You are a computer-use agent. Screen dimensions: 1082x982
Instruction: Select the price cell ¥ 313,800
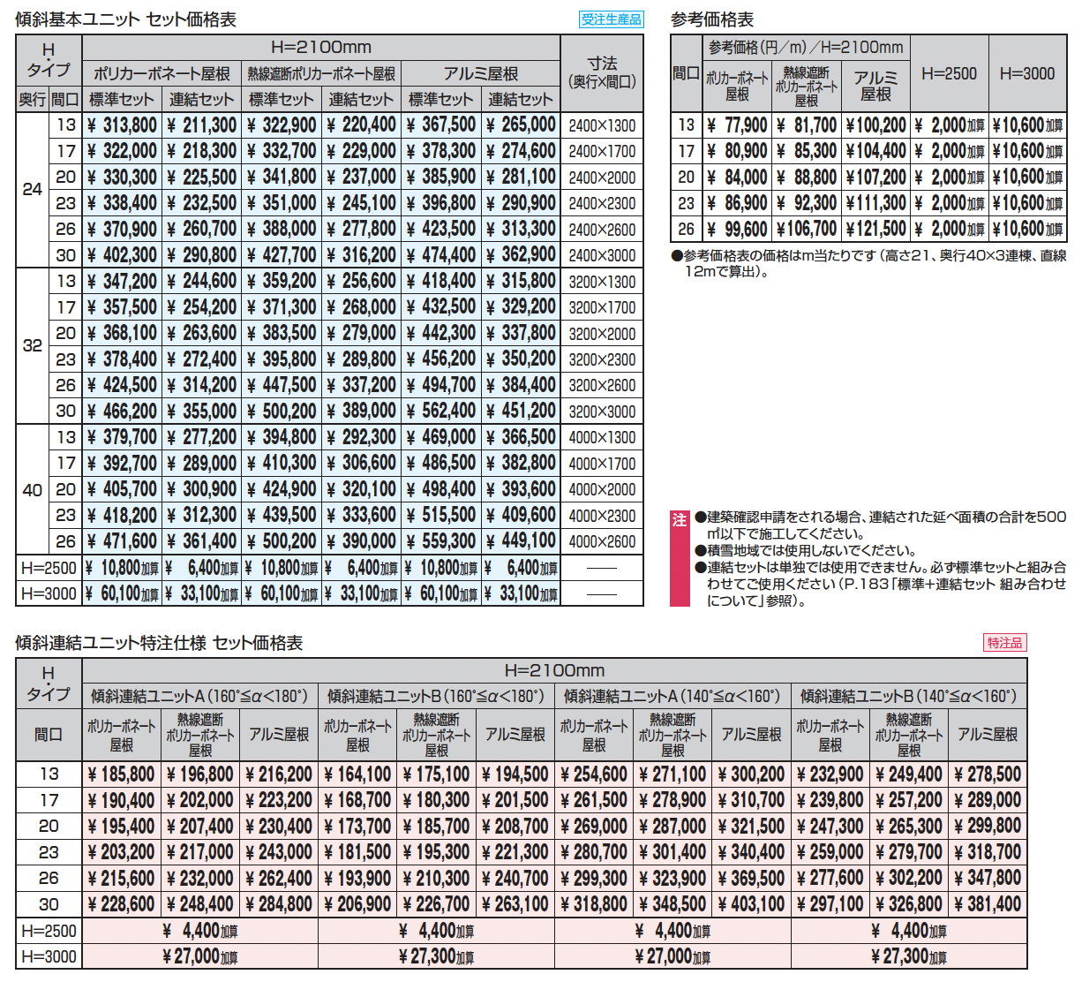point(123,125)
